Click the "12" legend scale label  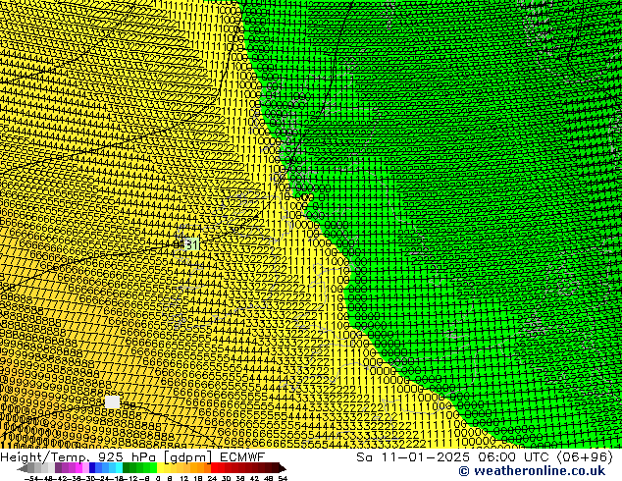183,479
